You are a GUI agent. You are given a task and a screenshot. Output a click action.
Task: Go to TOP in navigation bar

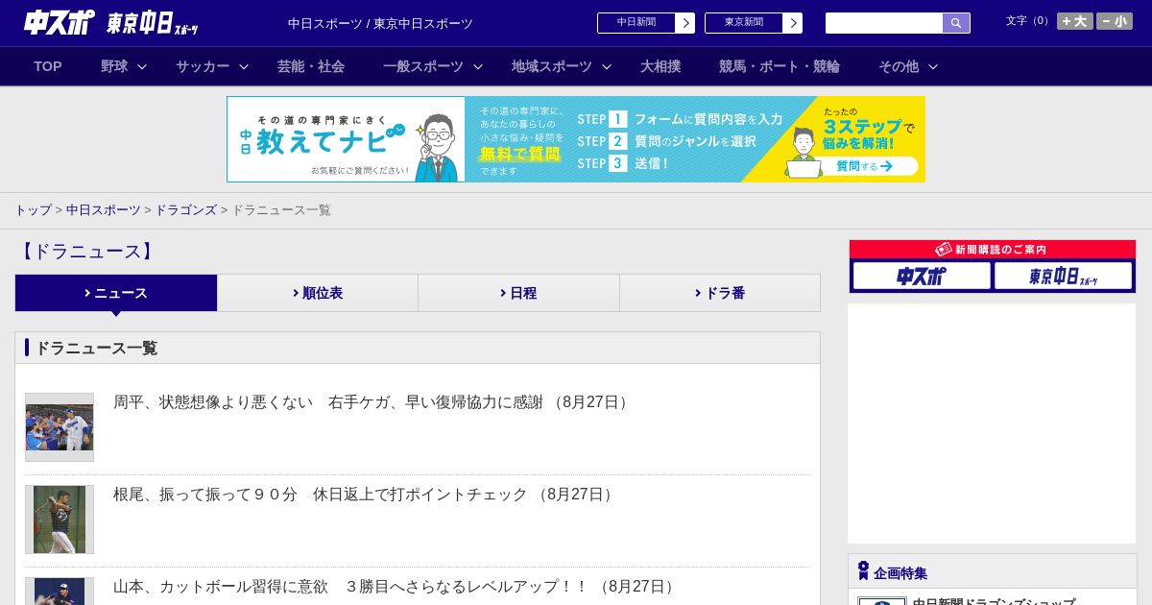pos(48,66)
